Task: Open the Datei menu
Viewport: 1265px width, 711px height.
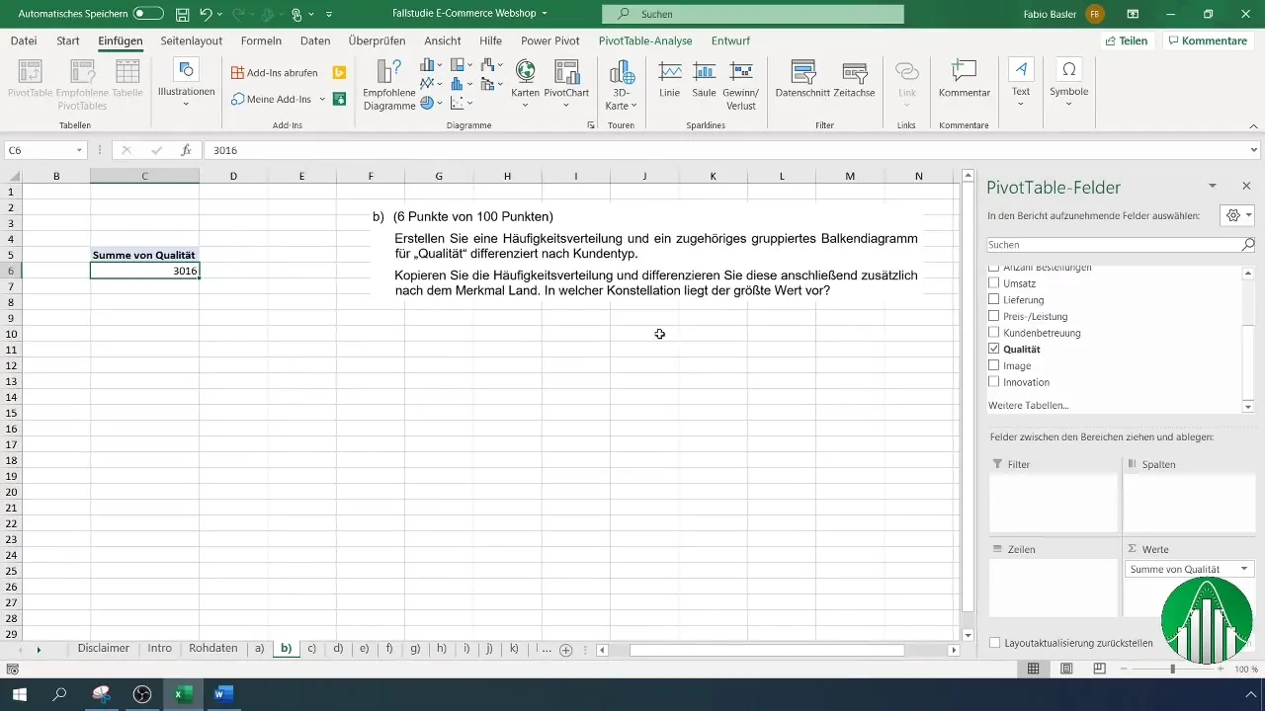Action: coord(24,40)
